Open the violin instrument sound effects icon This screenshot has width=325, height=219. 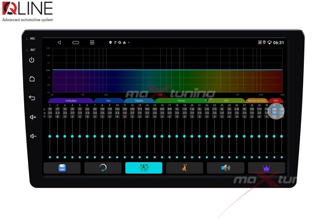click(x=185, y=168)
